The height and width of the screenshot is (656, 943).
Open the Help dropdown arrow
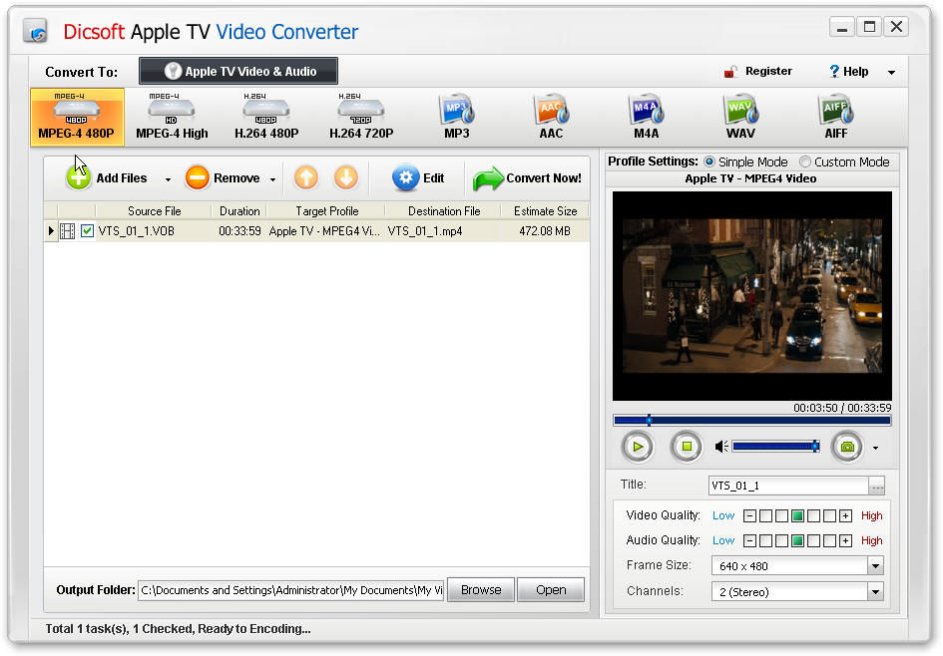pyautogui.click(x=891, y=73)
